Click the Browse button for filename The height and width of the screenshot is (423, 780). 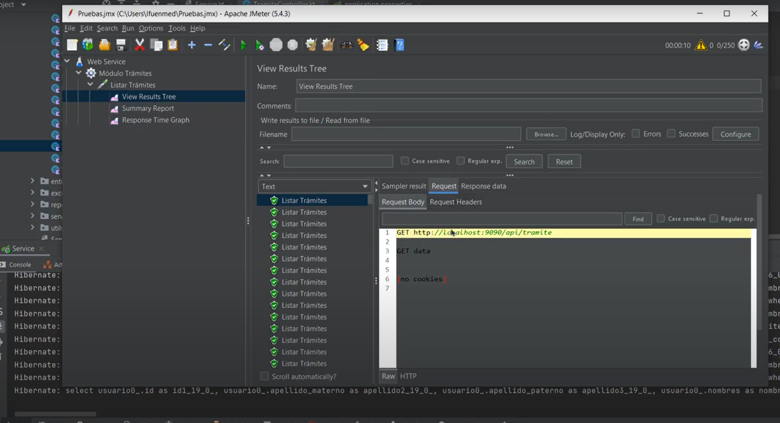point(545,134)
